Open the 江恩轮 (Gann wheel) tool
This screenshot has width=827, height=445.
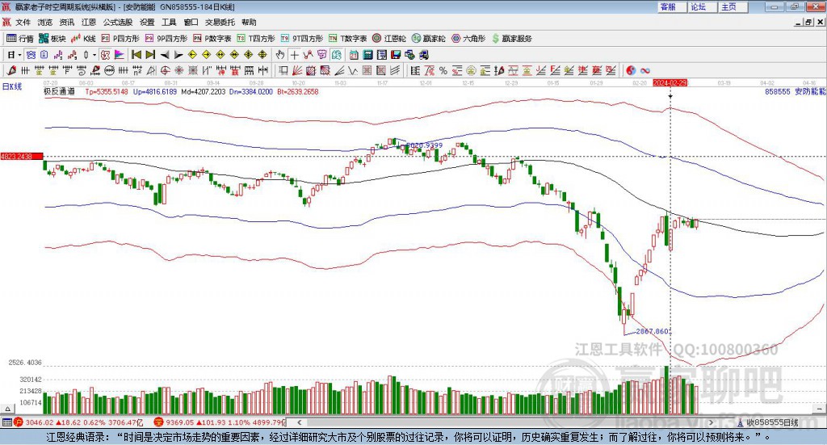(389, 39)
